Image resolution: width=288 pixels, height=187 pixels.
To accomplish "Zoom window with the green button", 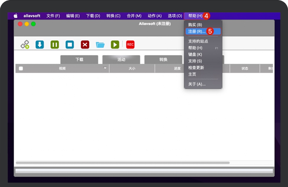I will pos(33,24).
